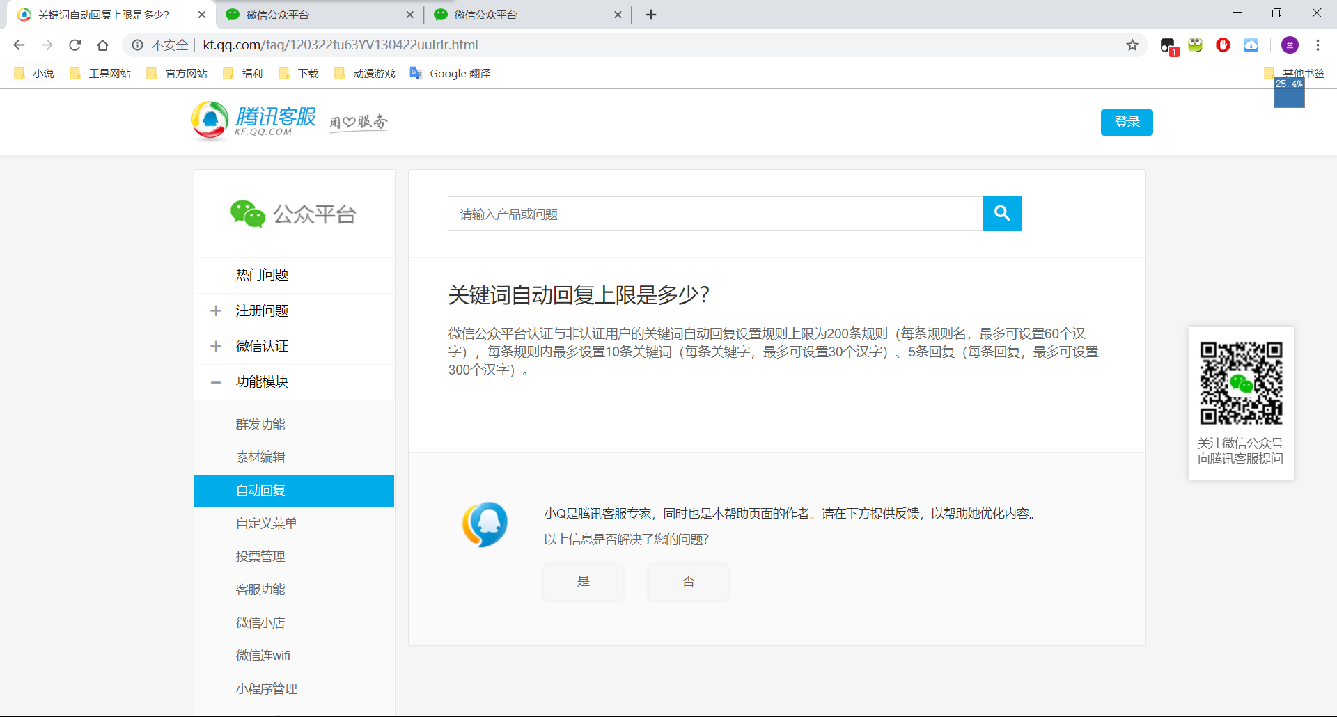The height and width of the screenshot is (717, 1337).
Task: Open the blue cloud download extension
Action: pyautogui.click(x=1251, y=45)
